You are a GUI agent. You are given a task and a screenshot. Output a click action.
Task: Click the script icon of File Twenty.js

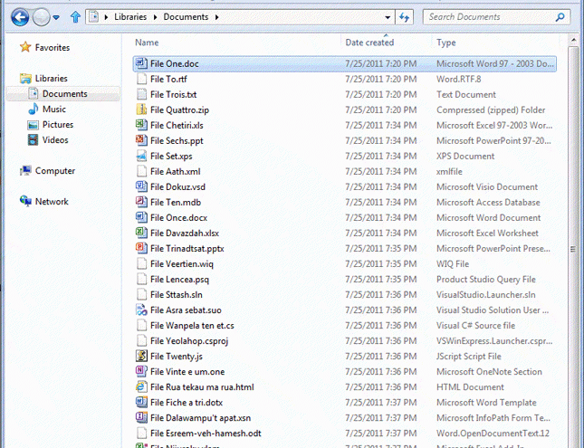click(141, 356)
